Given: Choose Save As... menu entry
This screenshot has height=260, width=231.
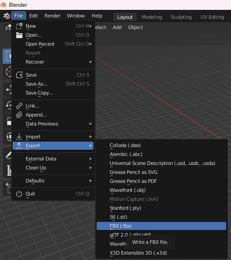Looking at the screenshot, I should pyautogui.click(x=53, y=84).
